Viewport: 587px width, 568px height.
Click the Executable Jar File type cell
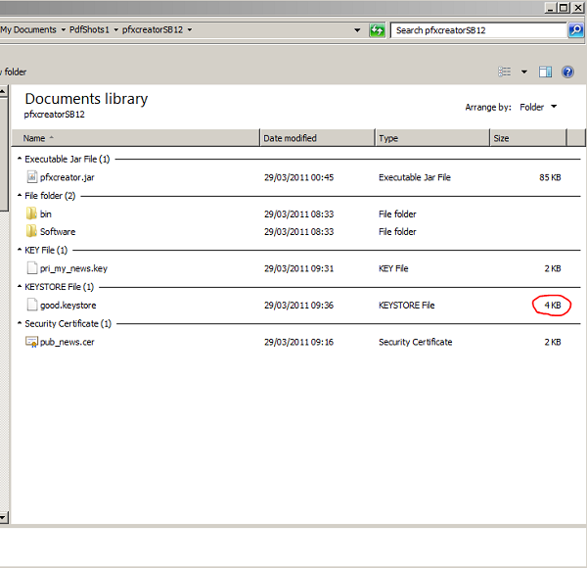point(415,177)
